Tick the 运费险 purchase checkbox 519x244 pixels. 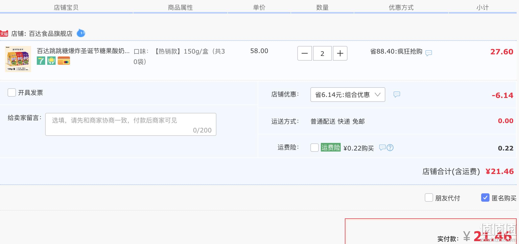(x=315, y=148)
